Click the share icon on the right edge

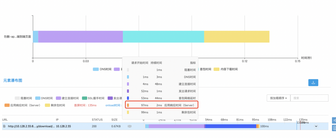click(x=334, y=121)
